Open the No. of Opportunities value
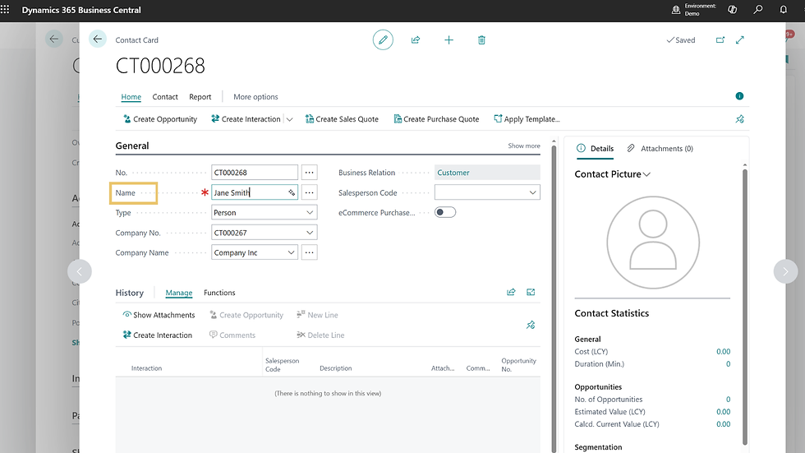The width and height of the screenshot is (805, 453). (728, 400)
